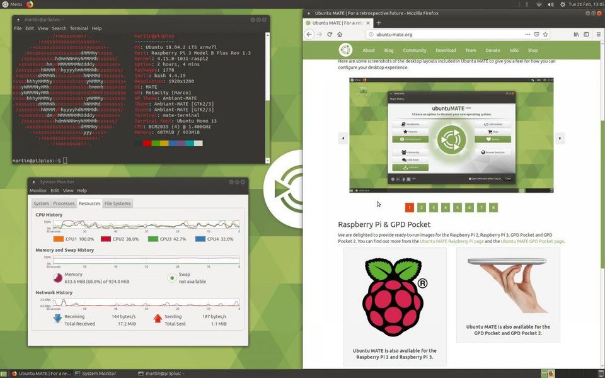Open Donate in the website navigation
The width and height of the screenshot is (605, 378).
click(493, 50)
